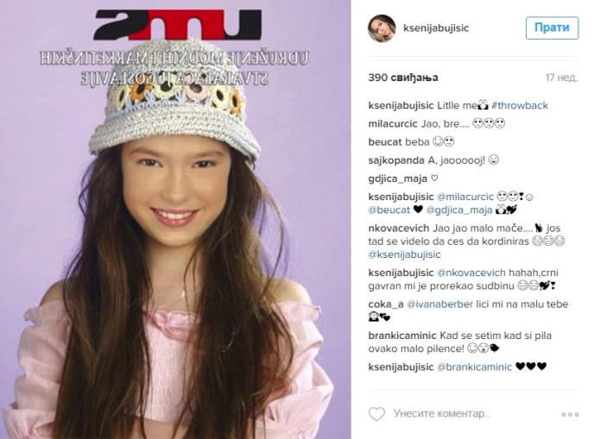
Task: View the 390 likes count
Action: pos(403,78)
